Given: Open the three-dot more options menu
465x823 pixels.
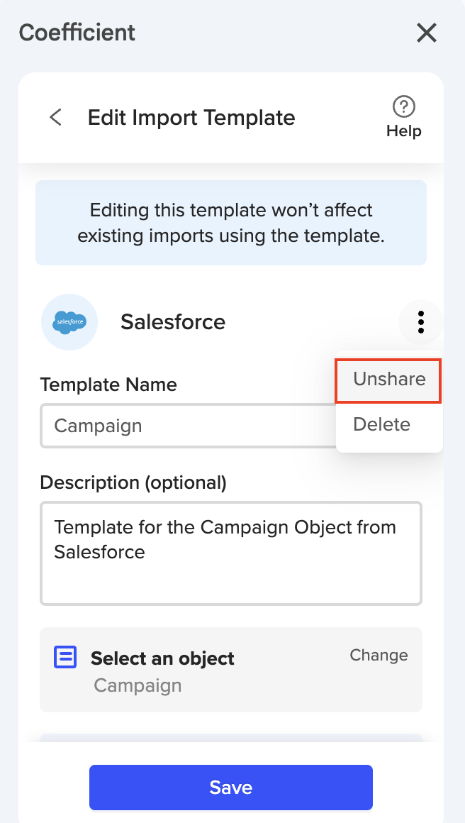Looking at the screenshot, I should (421, 322).
